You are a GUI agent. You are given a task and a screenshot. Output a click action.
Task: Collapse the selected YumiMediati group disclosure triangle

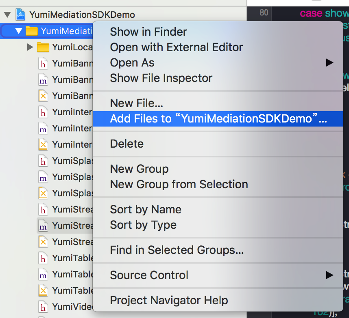tap(19, 31)
